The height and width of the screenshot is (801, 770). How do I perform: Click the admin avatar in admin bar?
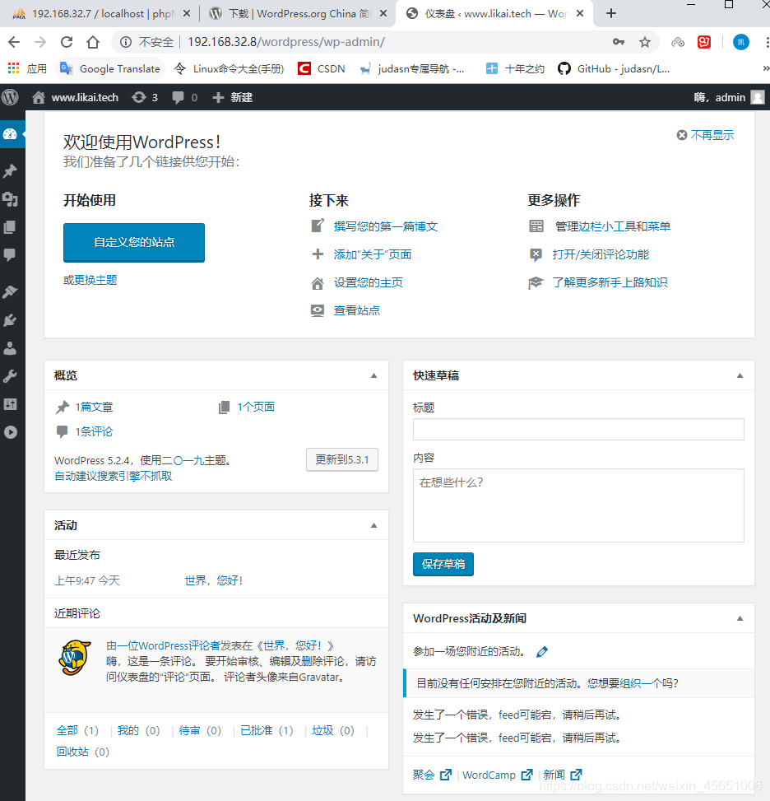coord(758,97)
